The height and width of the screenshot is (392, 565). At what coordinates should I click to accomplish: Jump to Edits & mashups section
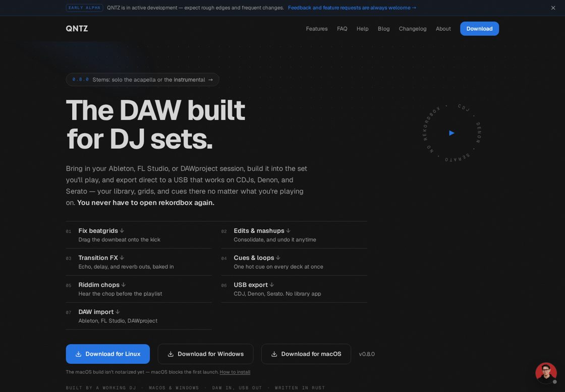pos(294,235)
